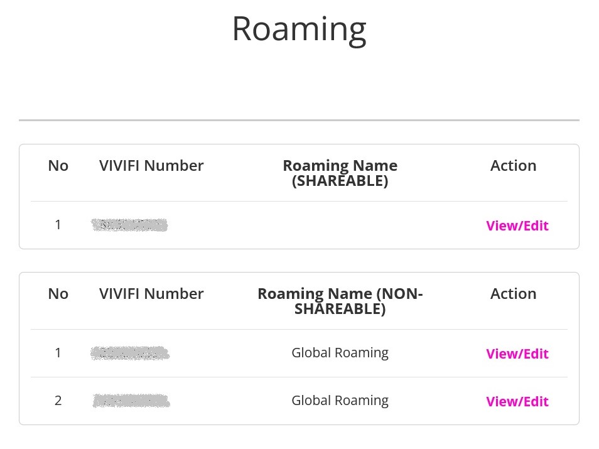Select the blurred VIVIFI number in shareable table

pyautogui.click(x=129, y=225)
